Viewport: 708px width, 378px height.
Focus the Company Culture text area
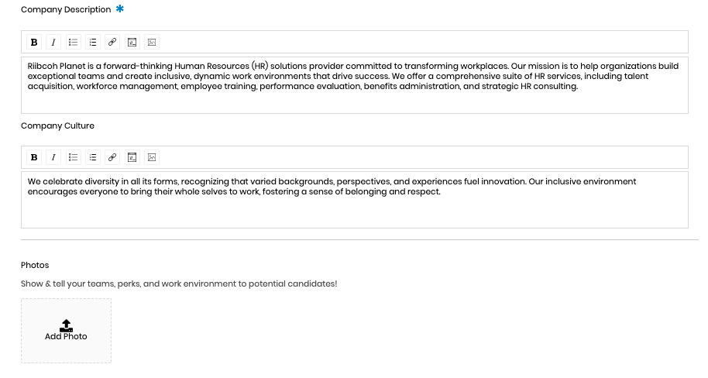click(x=355, y=200)
